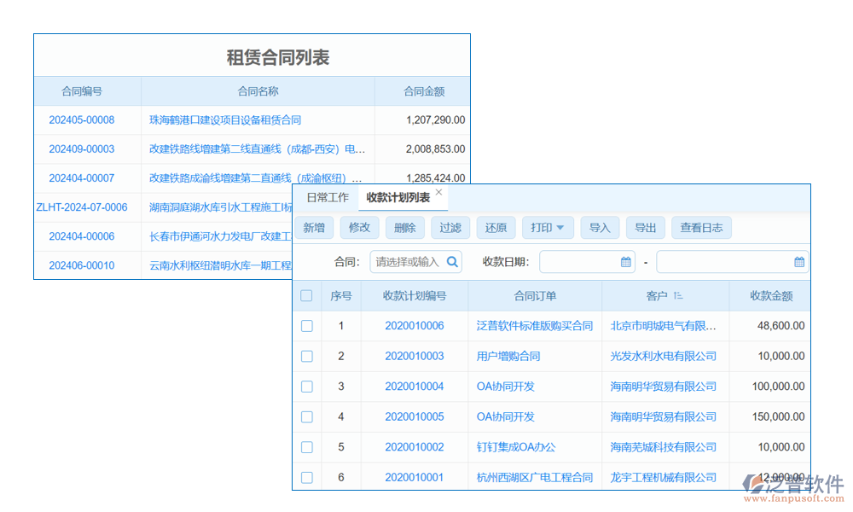The height and width of the screenshot is (512, 853).
Task: Click the 查看日志 button
Action: pos(701,228)
